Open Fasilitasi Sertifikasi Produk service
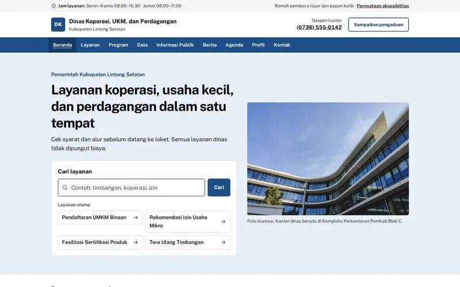 100,242
